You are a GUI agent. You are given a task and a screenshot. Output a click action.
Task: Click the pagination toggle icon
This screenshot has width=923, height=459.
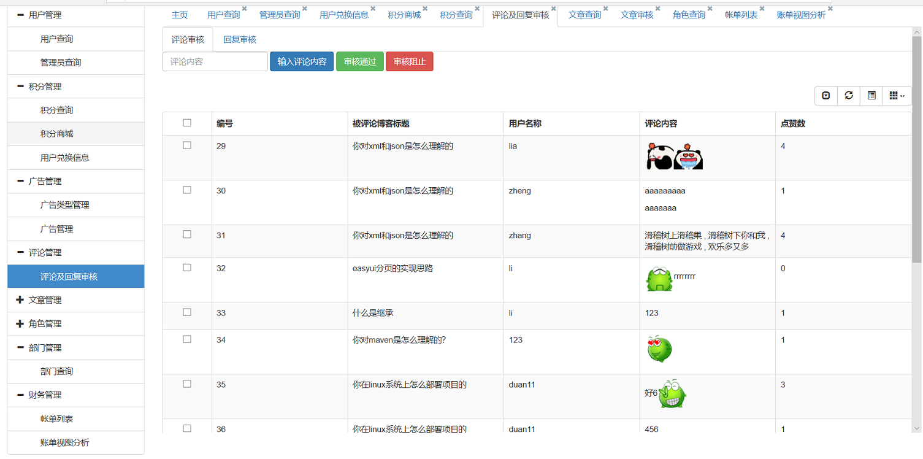826,96
